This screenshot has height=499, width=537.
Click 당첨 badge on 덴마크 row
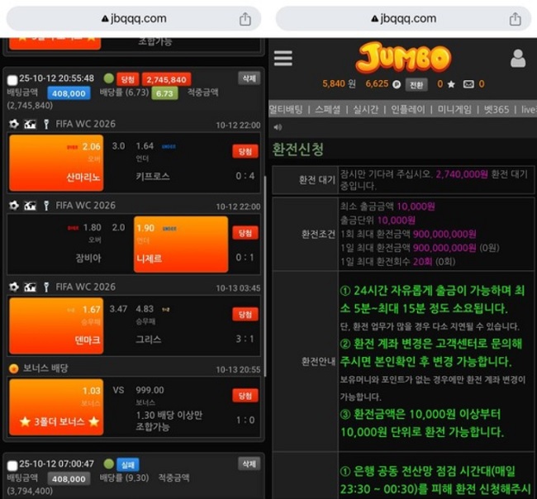(x=245, y=315)
